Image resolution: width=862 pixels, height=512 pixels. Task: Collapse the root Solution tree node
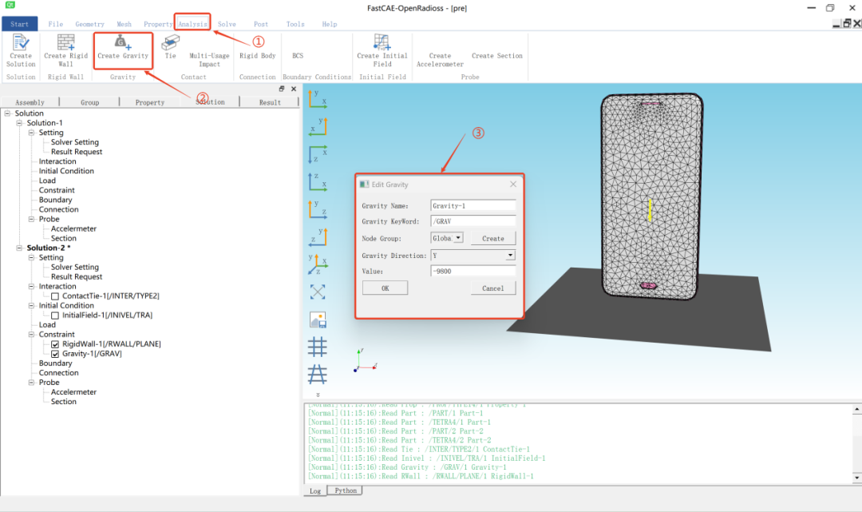[x=7, y=113]
